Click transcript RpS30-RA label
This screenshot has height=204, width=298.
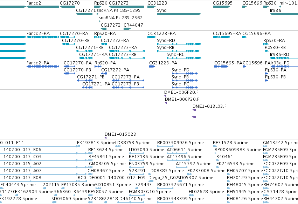point(274,41)
